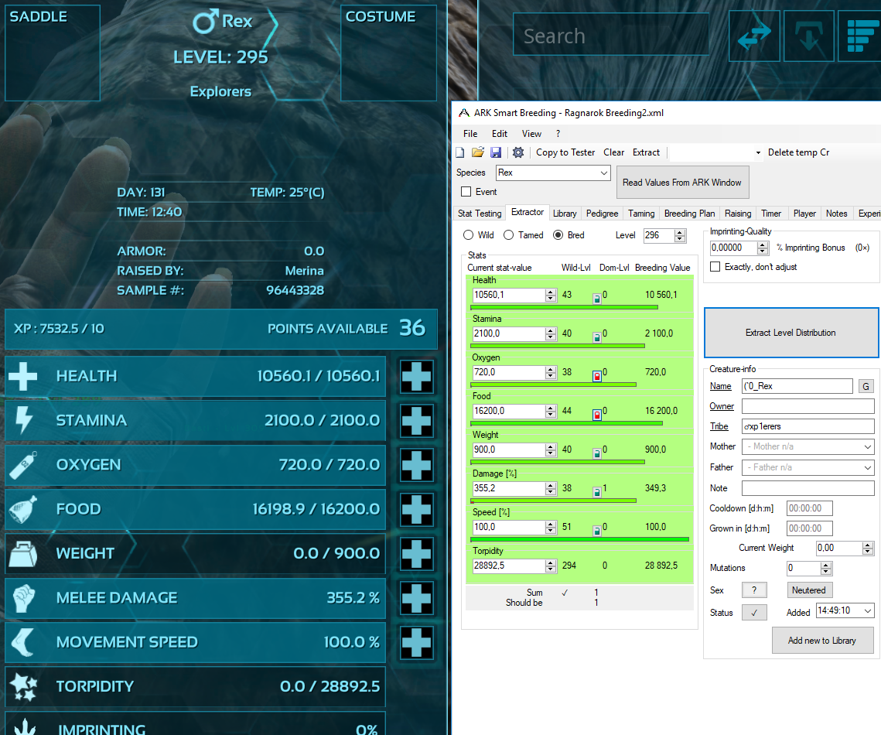The width and height of the screenshot is (881, 735).
Task: Click the Health level bar
Action: tap(564, 307)
